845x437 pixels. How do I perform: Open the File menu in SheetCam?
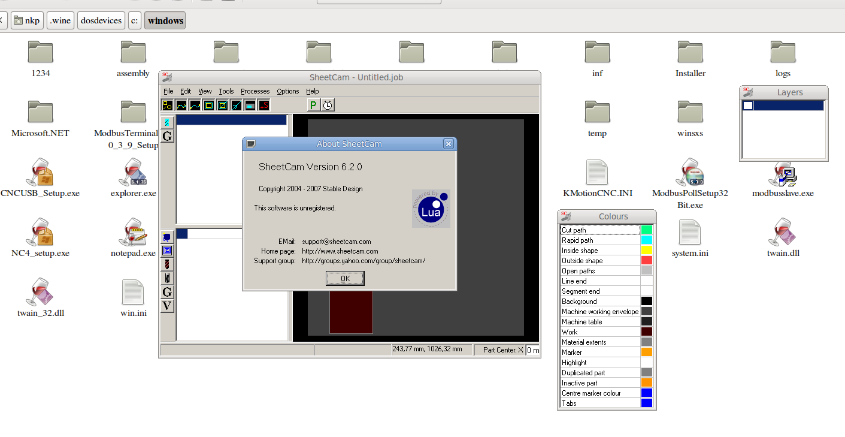tap(168, 91)
